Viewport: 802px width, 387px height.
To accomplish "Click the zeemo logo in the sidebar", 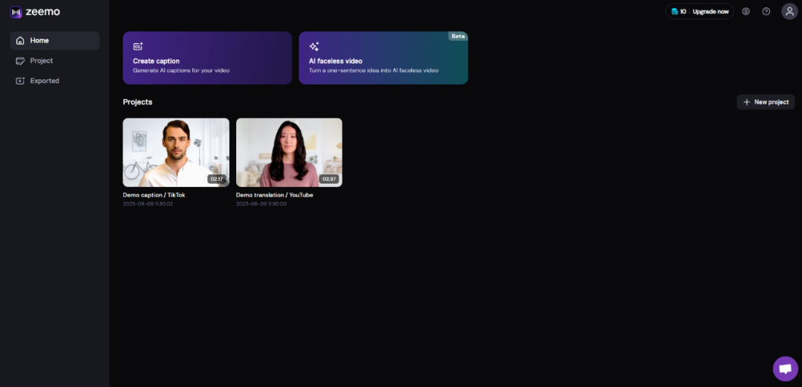I will (35, 12).
